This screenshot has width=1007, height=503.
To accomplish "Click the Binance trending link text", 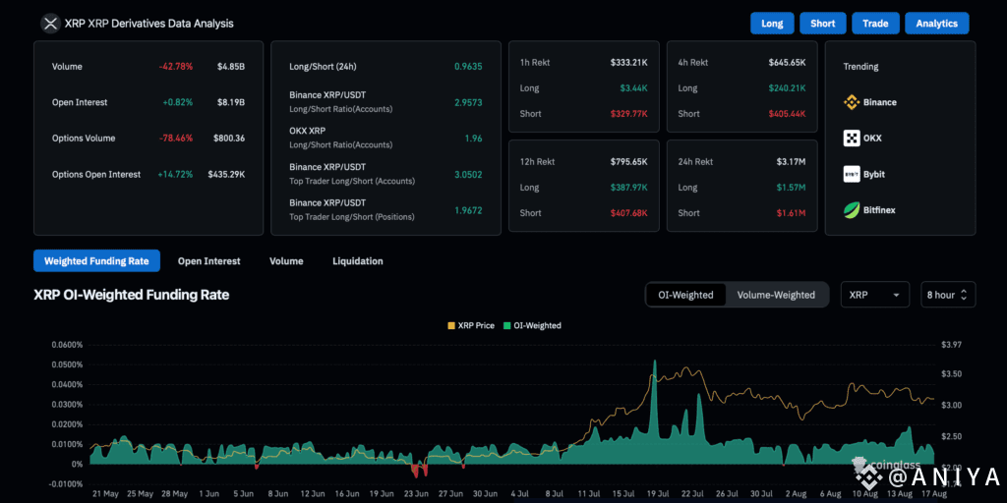I will pyautogui.click(x=880, y=102).
